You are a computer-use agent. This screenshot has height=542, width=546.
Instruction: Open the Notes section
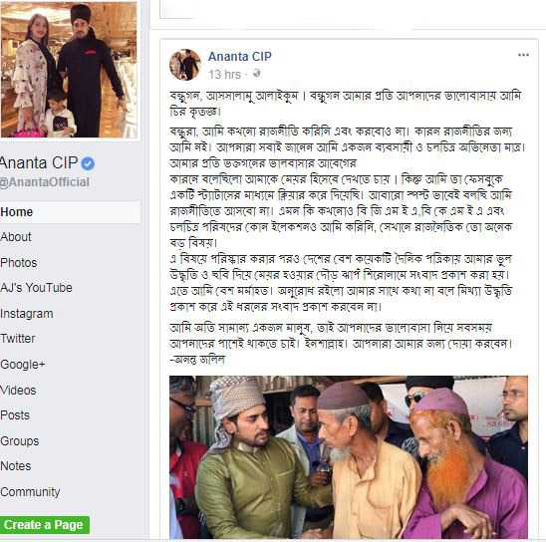click(x=15, y=466)
